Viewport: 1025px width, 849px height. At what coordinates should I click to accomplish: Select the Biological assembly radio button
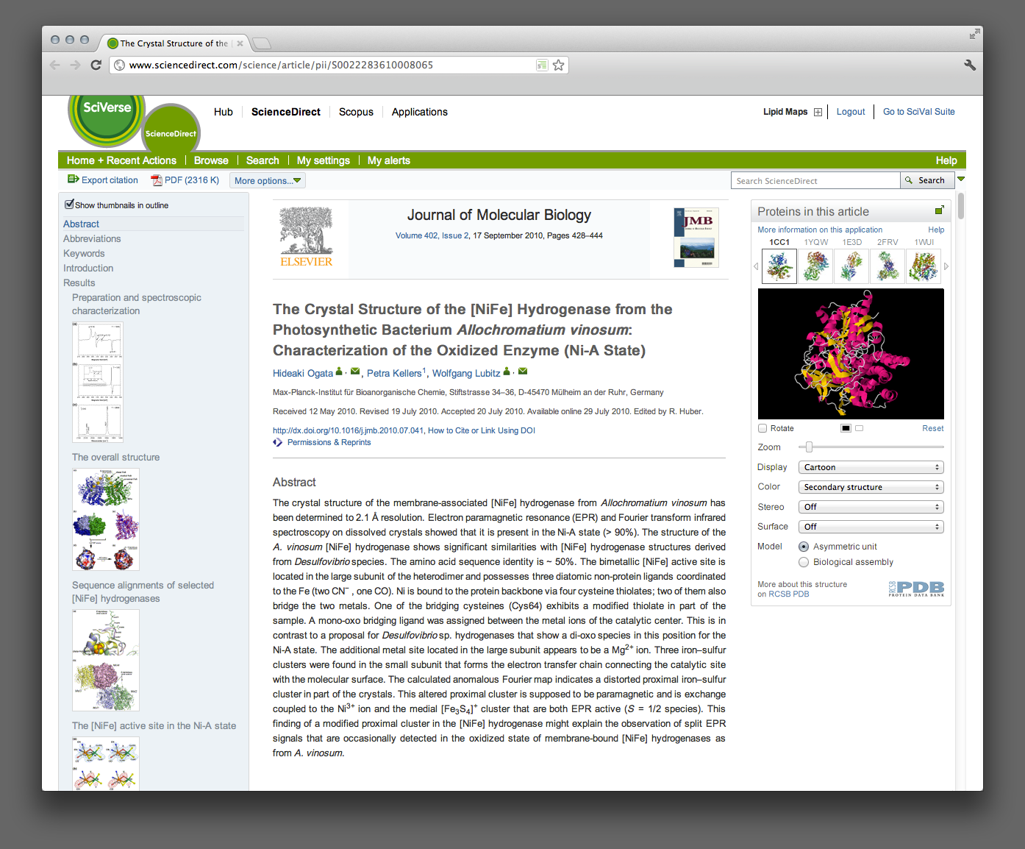click(804, 562)
